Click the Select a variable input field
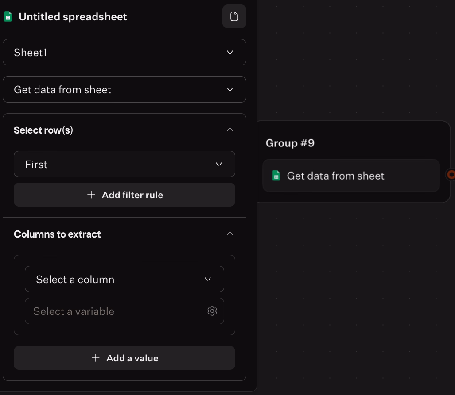455x395 pixels. (x=115, y=311)
